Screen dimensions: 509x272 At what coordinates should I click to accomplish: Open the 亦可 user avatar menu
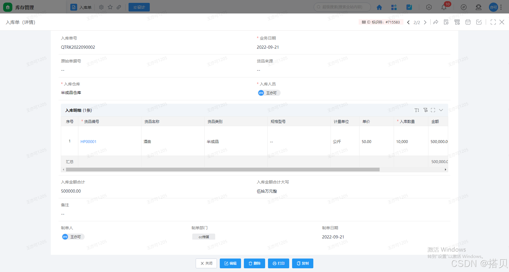pyautogui.click(x=493, y=7)
